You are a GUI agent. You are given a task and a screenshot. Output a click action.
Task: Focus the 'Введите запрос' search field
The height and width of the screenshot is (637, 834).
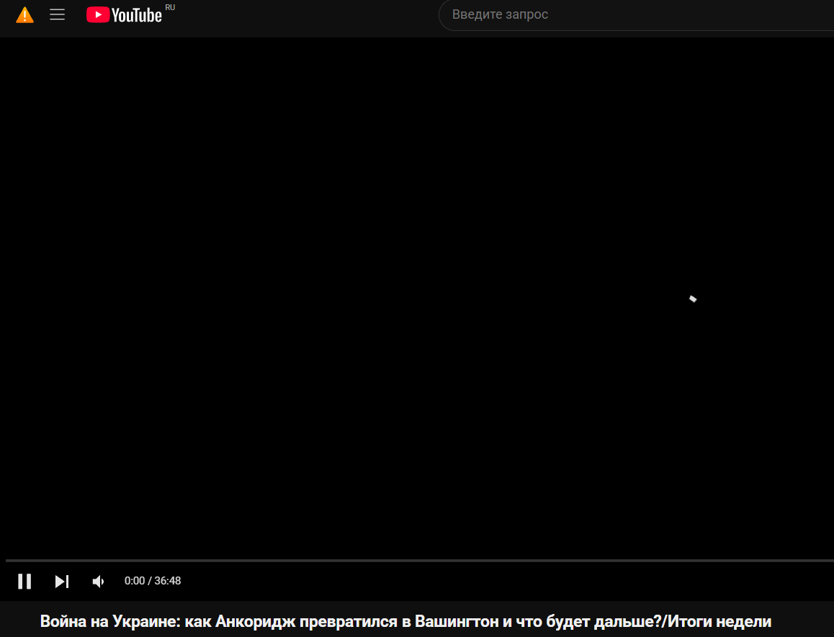pyautogui.click(x=636, y=15)
